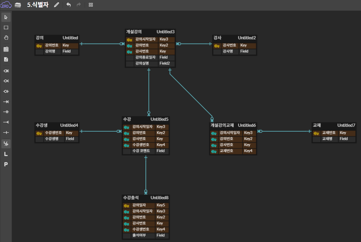Screen dimensions: 361x242
Task: Open the four-square grid menu icon
Action: (91, 5)
